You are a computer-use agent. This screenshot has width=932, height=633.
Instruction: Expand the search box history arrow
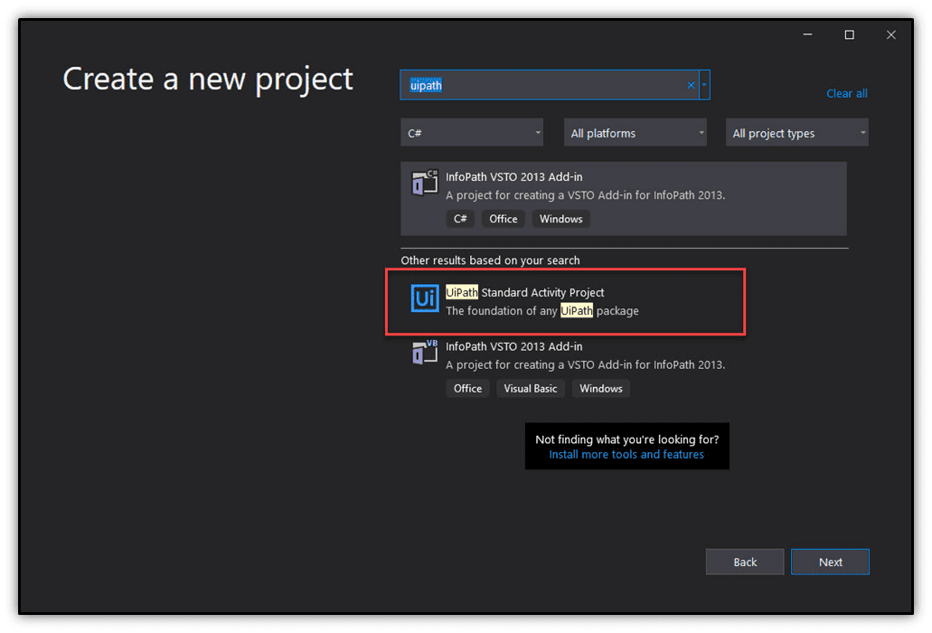tap(704, 84)
